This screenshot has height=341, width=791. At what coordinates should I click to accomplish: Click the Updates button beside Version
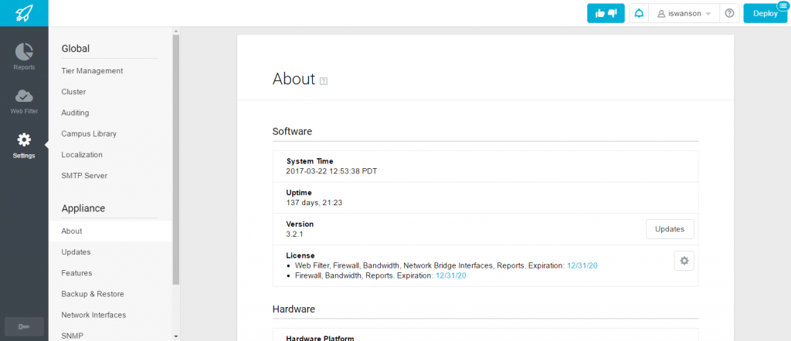tap(670, 228)
